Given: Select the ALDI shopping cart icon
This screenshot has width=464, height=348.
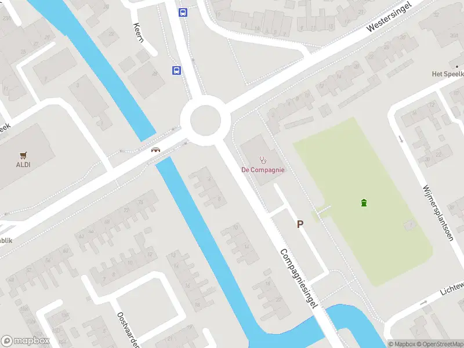Looking at the screenshot, I should point(23,155).
